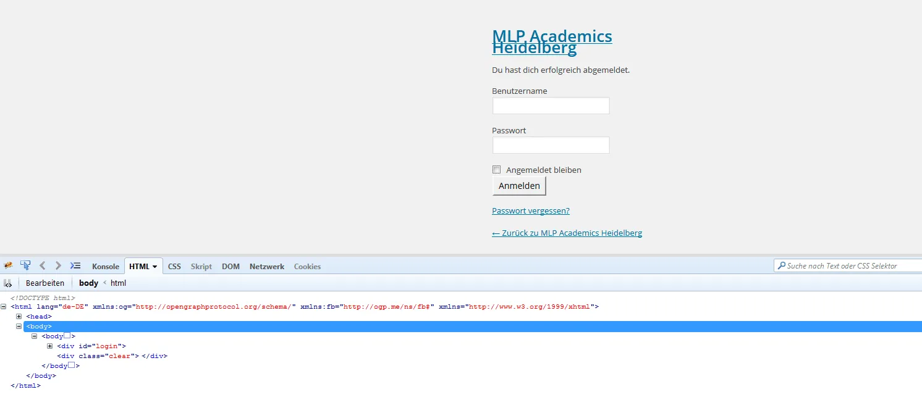922x413 pixels.
Task: Switch to the Konsole tab
Action: [106, 267]
